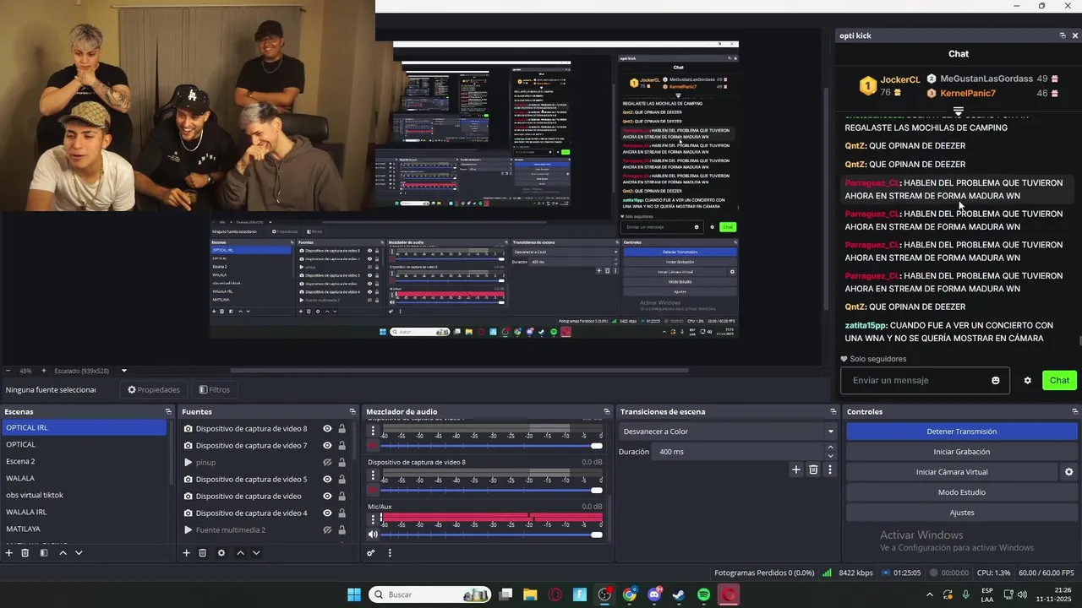
Task: Open virtual camera settings gear
Action: (1068, 472)
